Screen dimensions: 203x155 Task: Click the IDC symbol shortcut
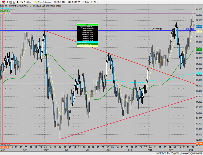pos(57,2)
